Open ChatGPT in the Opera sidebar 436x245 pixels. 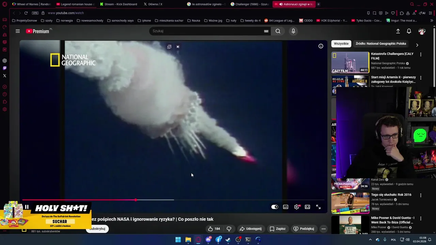click(x=4, y=61)
